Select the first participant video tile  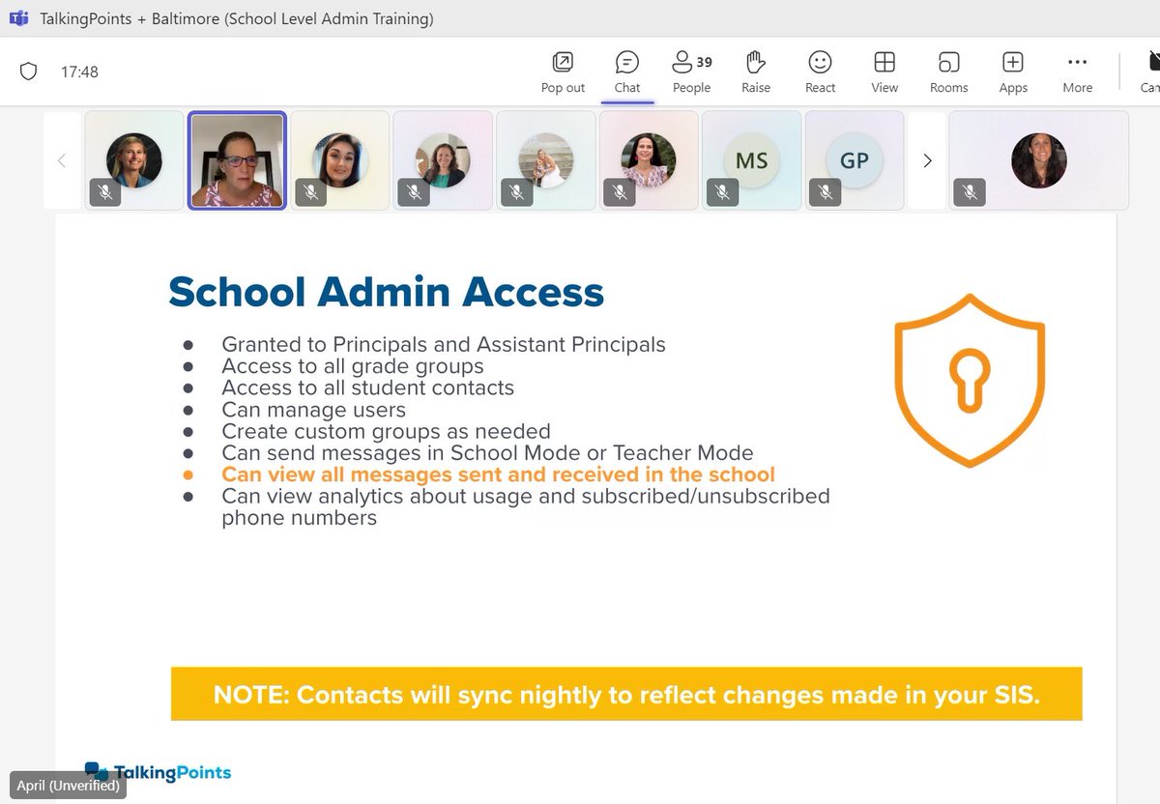pos(134,160)
